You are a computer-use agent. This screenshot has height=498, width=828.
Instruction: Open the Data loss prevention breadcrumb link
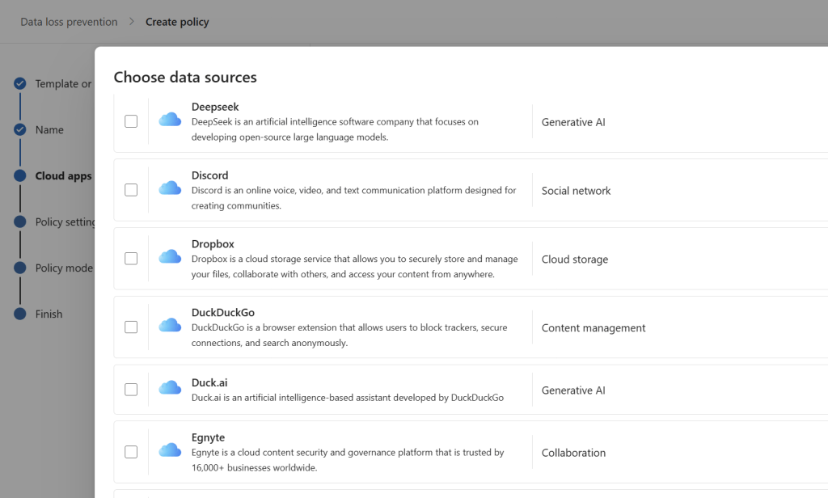point(69,22)
